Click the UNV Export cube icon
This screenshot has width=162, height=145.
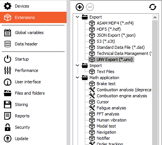pyautogui.click(x=92, y=59)
